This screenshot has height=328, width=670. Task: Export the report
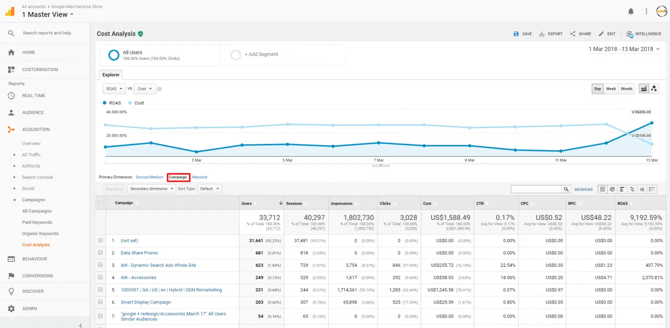click(551, 34)
